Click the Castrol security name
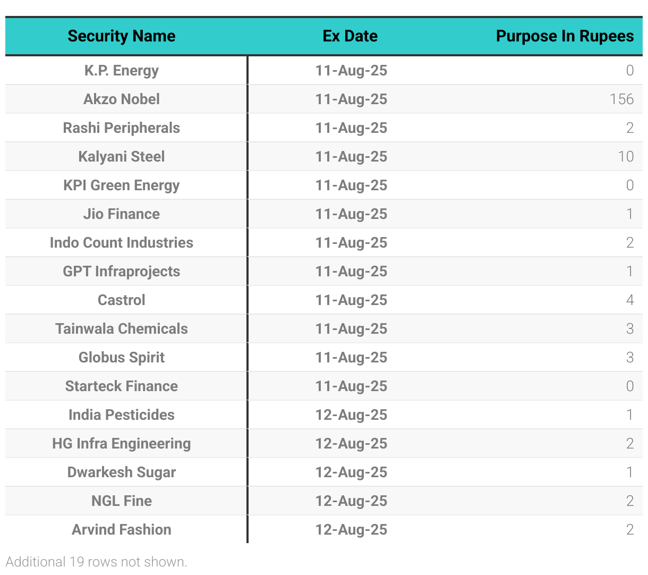The image size is (648, 575). pos(121,300)
